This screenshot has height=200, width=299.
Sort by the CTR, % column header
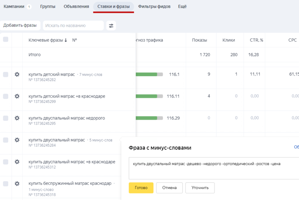(x=257, y=40)
